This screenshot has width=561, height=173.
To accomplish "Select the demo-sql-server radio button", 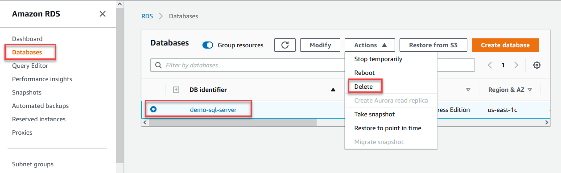I will click(153, 109).
